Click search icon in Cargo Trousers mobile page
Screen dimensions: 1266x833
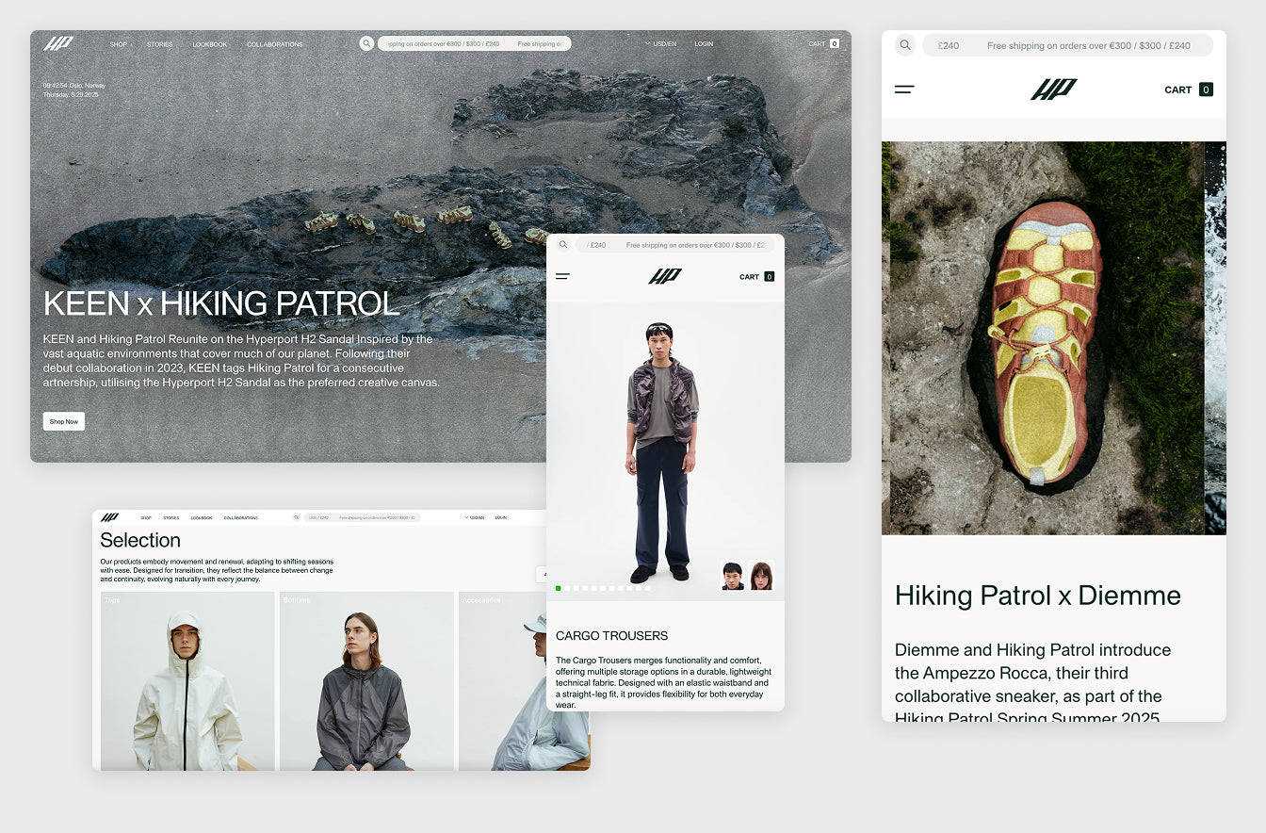pyautogui.click(x=563, y=244)
